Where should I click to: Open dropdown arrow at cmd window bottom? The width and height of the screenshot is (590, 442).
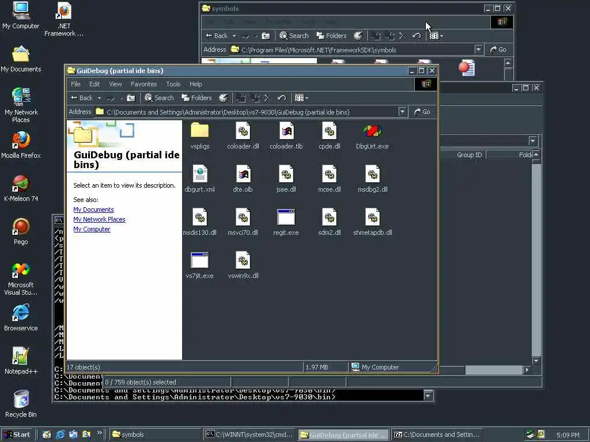pyautogui.click(x=428, y=395)
